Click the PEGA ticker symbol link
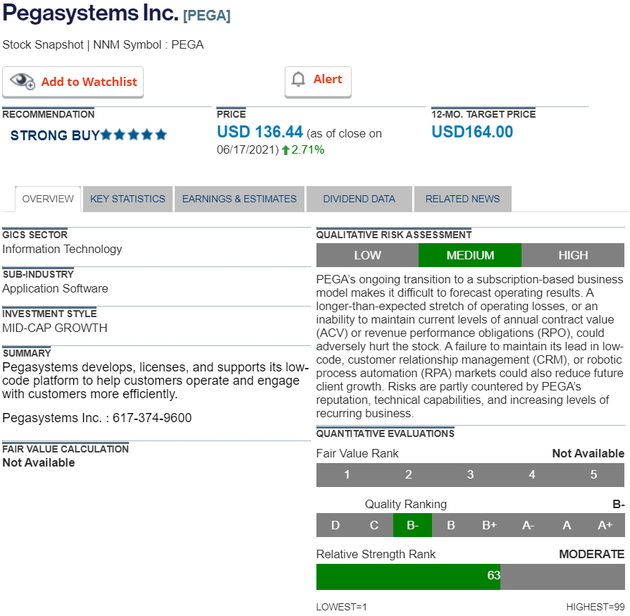This screenshot has height=616, width=630. [x=206, y=15]
